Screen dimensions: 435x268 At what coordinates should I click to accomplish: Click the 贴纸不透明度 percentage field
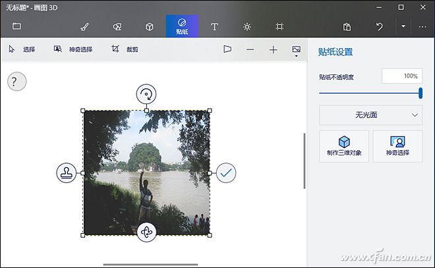click(402, 76)
